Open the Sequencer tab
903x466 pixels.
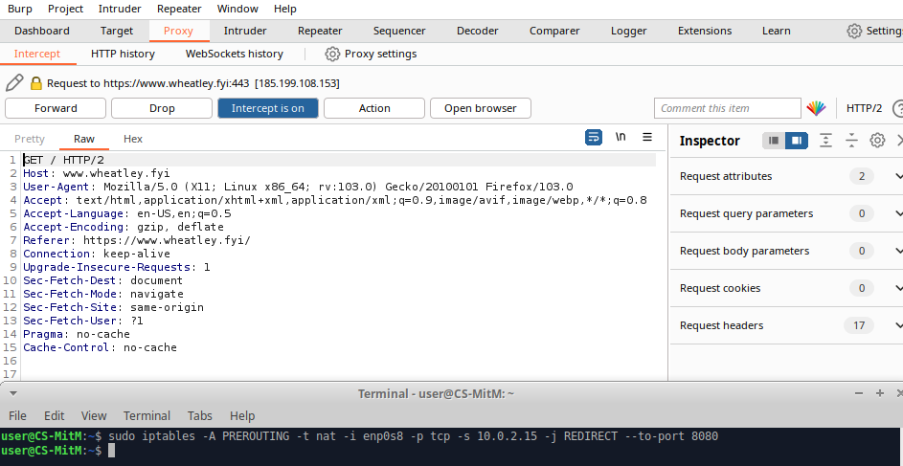tap(399, 31)
